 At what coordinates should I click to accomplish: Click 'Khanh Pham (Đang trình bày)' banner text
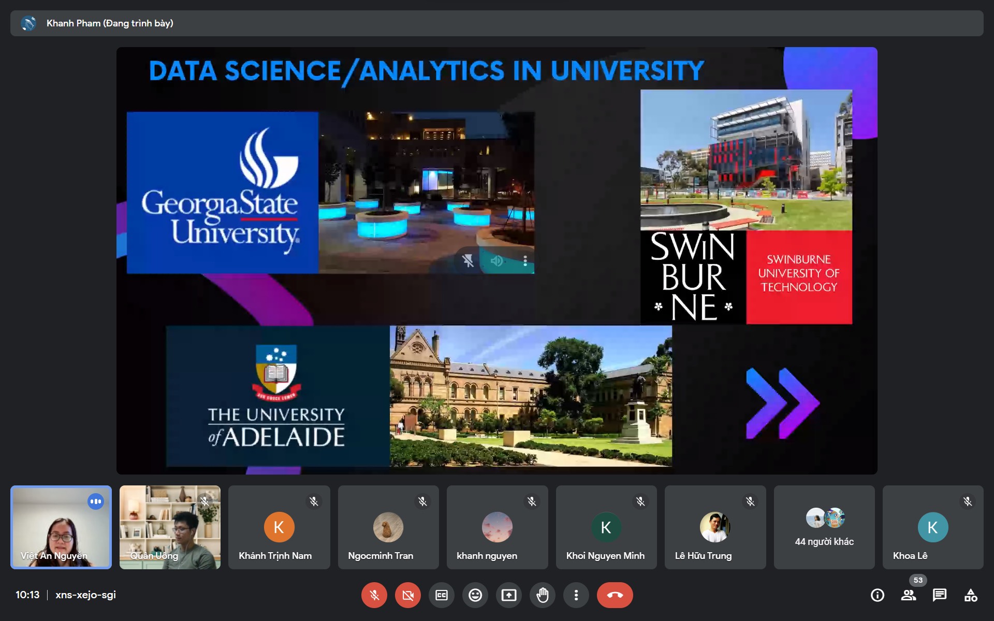(x=110, y=23)
